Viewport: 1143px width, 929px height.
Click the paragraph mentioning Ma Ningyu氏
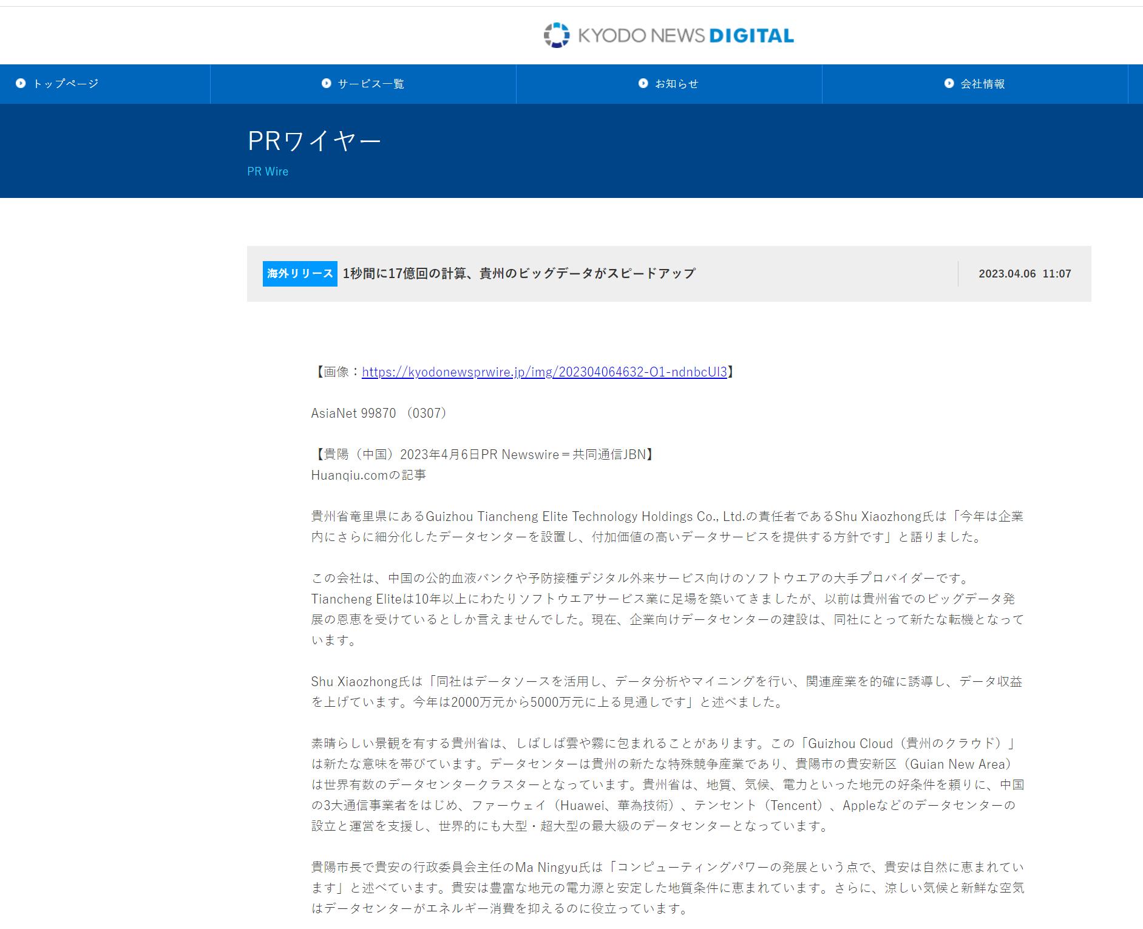click(666, 888)
